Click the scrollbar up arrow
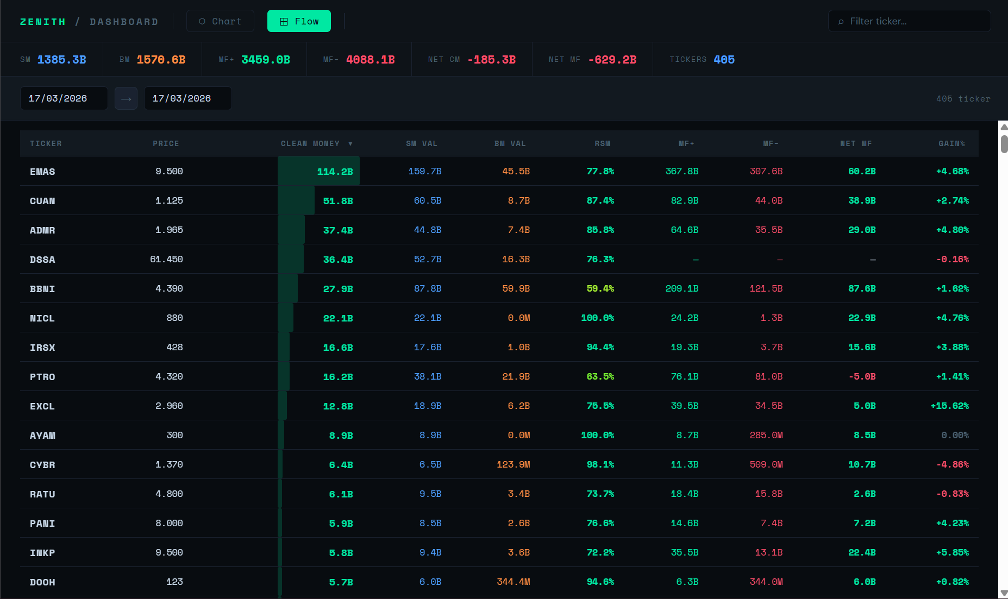Screen dimensions: 1008x599 tap(1004, 127)
